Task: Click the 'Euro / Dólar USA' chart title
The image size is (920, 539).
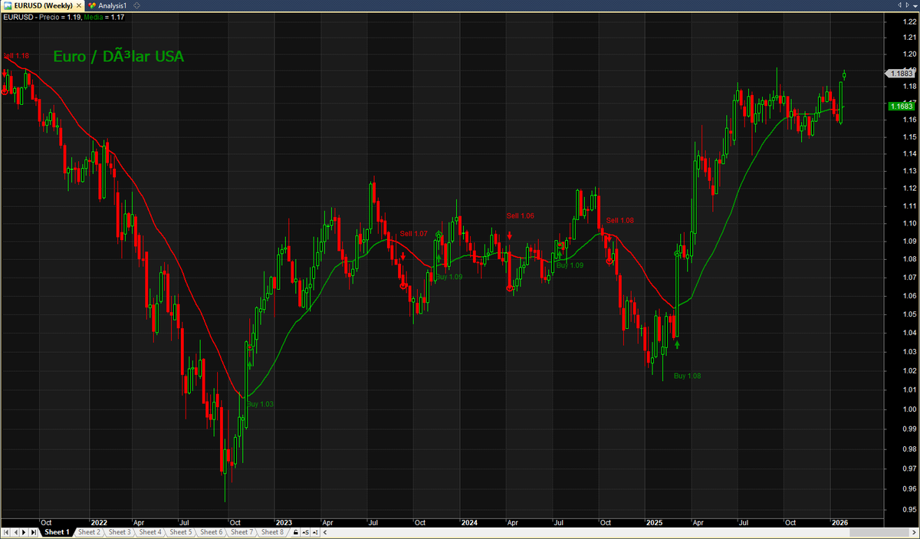Action: tap(118, 56)
